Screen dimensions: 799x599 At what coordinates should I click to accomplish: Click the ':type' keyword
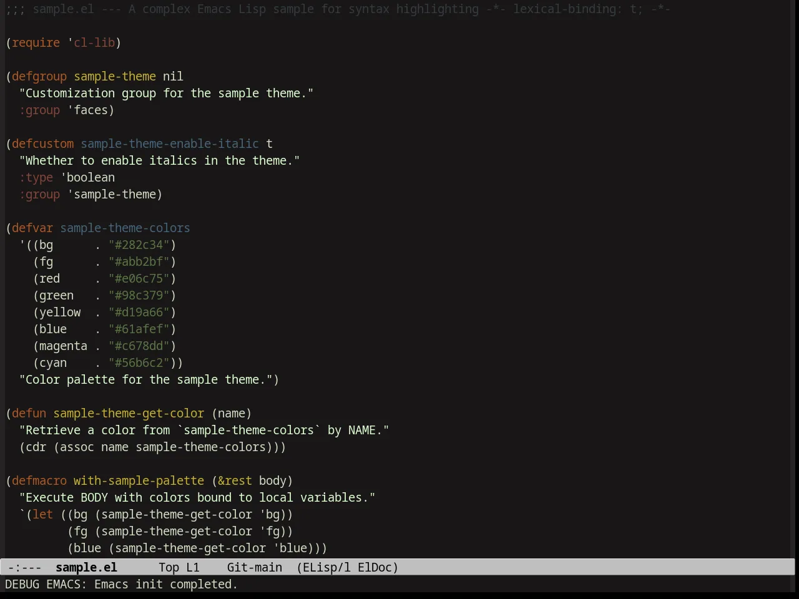[36, 177]
